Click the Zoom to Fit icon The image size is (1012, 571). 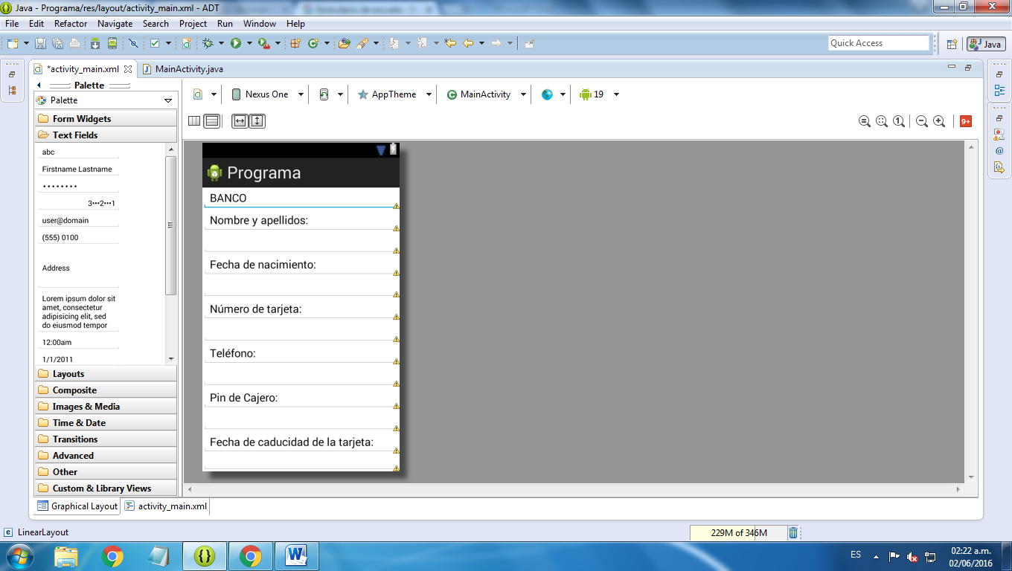[x=882, y=121]
